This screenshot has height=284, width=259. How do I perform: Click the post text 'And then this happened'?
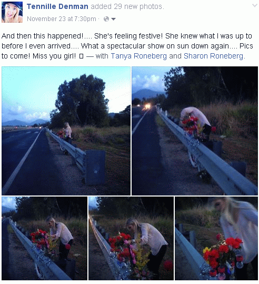[42, 36]
